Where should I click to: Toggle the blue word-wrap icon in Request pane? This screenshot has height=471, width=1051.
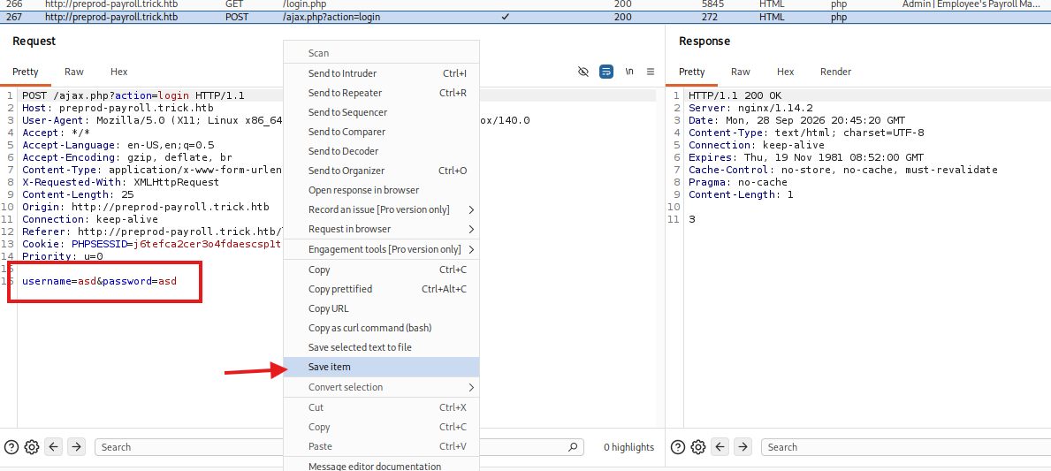605,72
